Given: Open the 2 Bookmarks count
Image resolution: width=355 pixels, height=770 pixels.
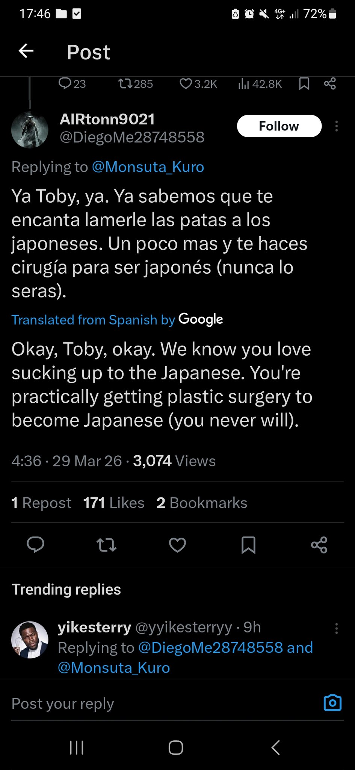Looking at the screenshot, I should point(202,503).
